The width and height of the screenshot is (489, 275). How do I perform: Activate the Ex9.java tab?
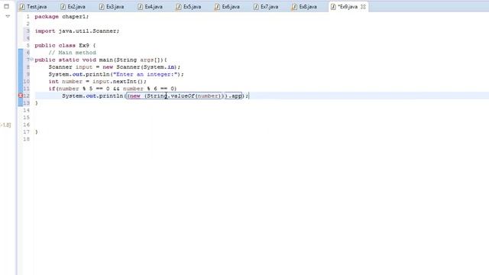click(348, 7)
